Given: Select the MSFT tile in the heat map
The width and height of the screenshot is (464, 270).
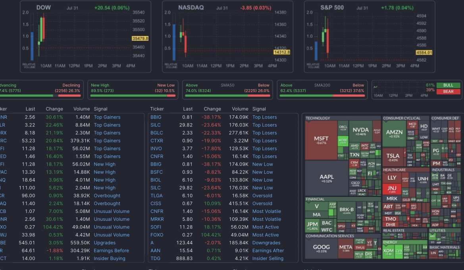Looking at the screenshot, I should tap(321, 140).
